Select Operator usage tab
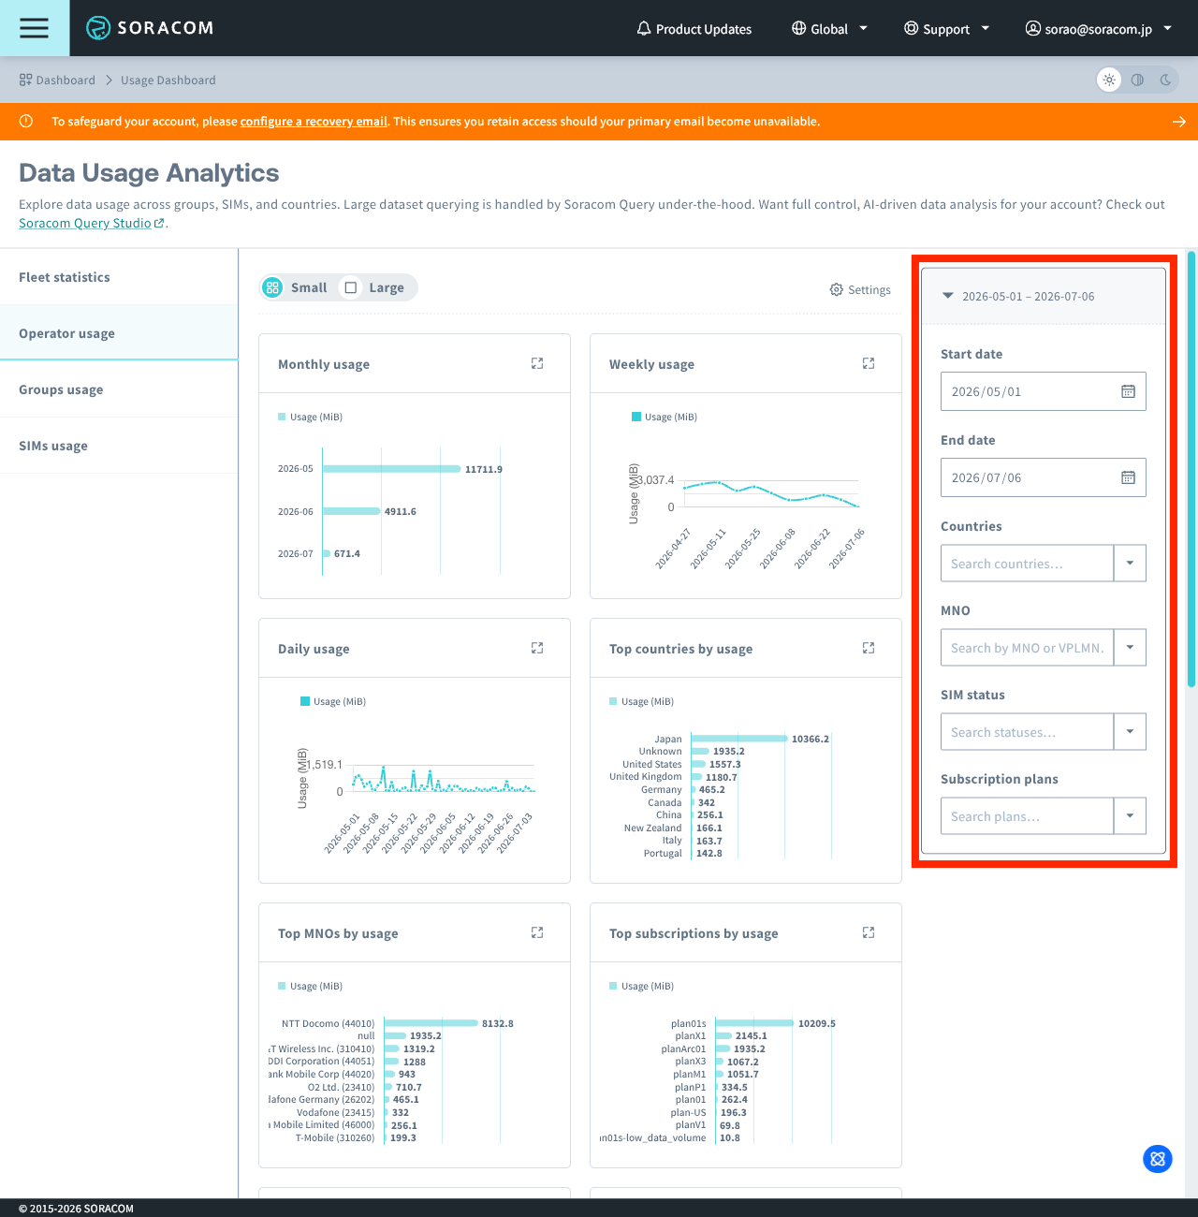 [119, 333]
